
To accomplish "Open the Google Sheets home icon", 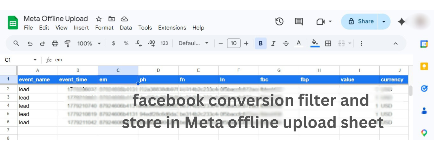I will point(13,23).
